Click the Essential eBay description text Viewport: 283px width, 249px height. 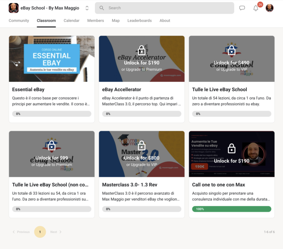[x=51, y=101]
